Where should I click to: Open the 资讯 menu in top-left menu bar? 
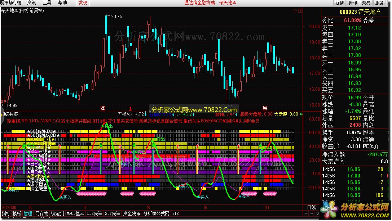tap(31, 3)
